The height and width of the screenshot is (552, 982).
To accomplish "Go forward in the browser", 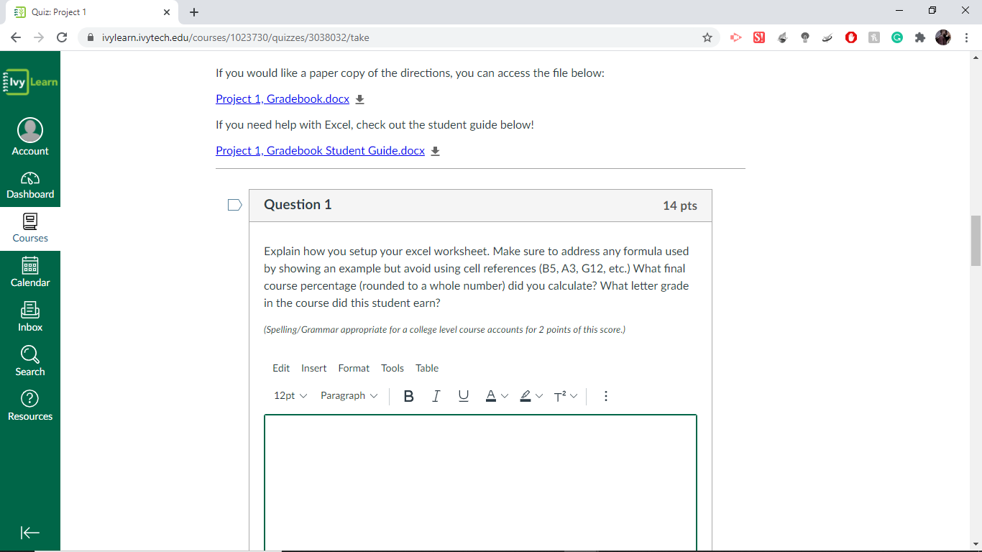I will tap(39, 37).
